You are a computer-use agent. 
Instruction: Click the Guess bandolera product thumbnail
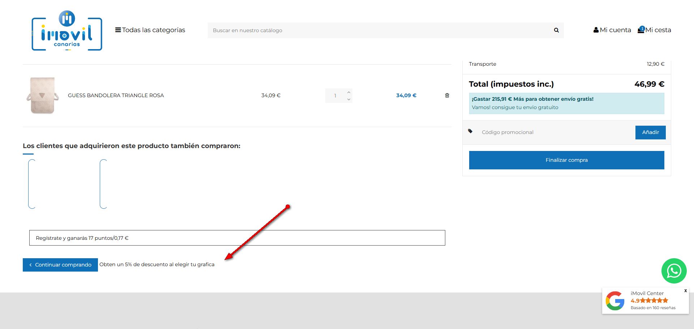pyautogui.click(x=43, y=95)
